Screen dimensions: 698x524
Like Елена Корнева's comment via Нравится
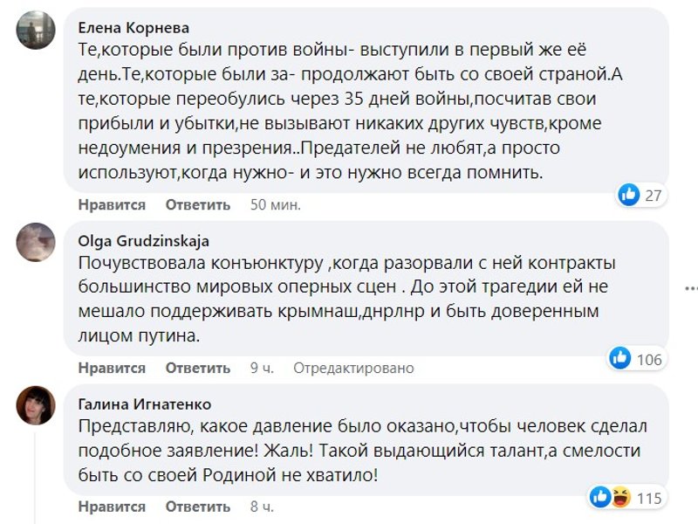click(x=112, y=205)
